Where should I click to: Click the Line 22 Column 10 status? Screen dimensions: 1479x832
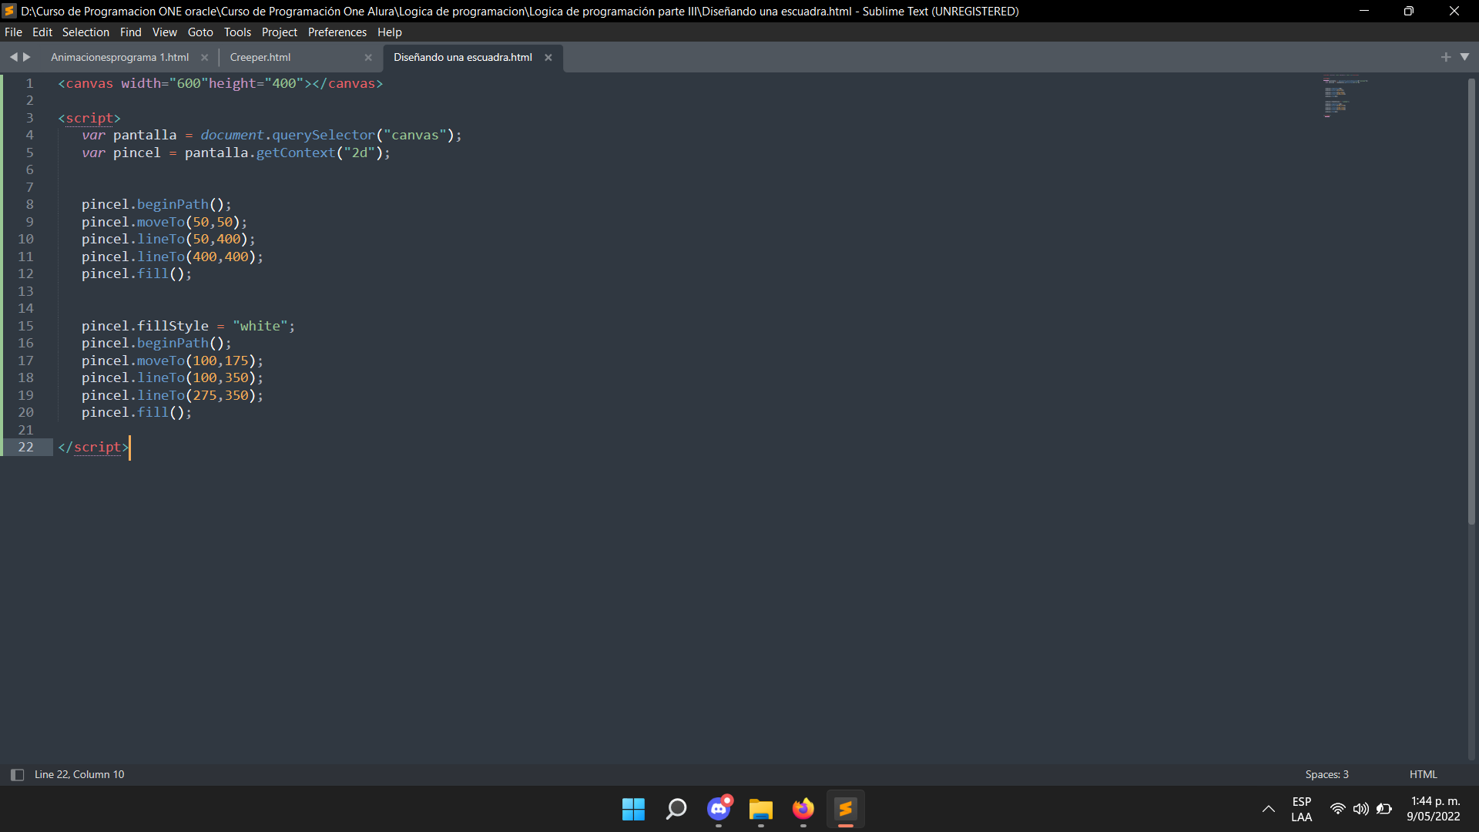(79, 775)
